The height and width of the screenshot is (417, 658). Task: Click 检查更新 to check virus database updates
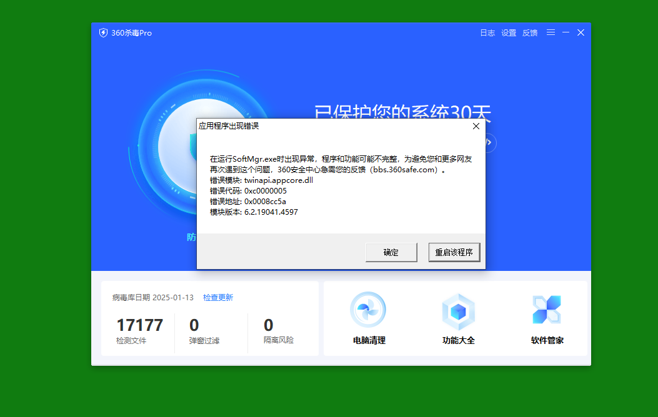pyautogui.click(x=218, y=298)
